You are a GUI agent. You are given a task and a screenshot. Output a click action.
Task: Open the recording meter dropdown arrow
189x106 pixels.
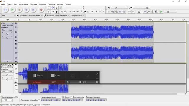click(x=87, y=12)
